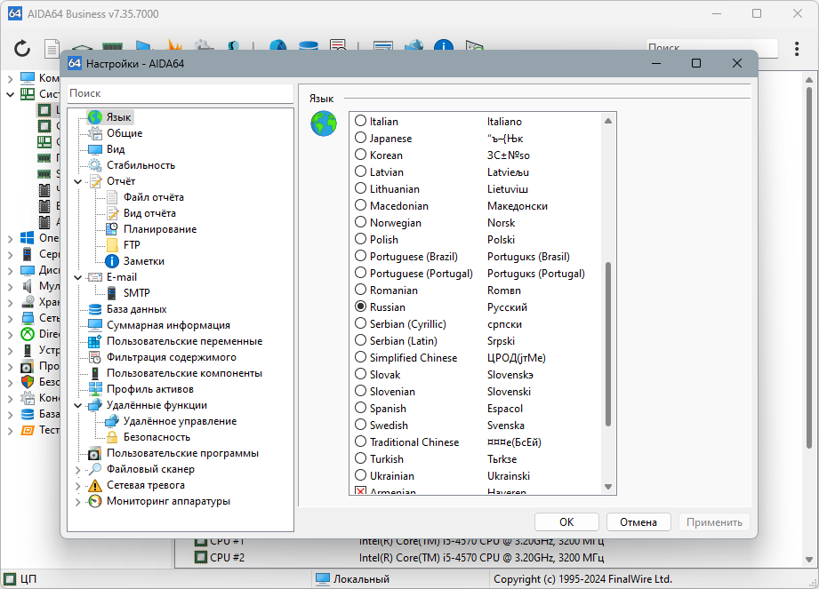819x589 pixels.
Task: Expand Файловый сканер tree node
Action: click(78, 470)
